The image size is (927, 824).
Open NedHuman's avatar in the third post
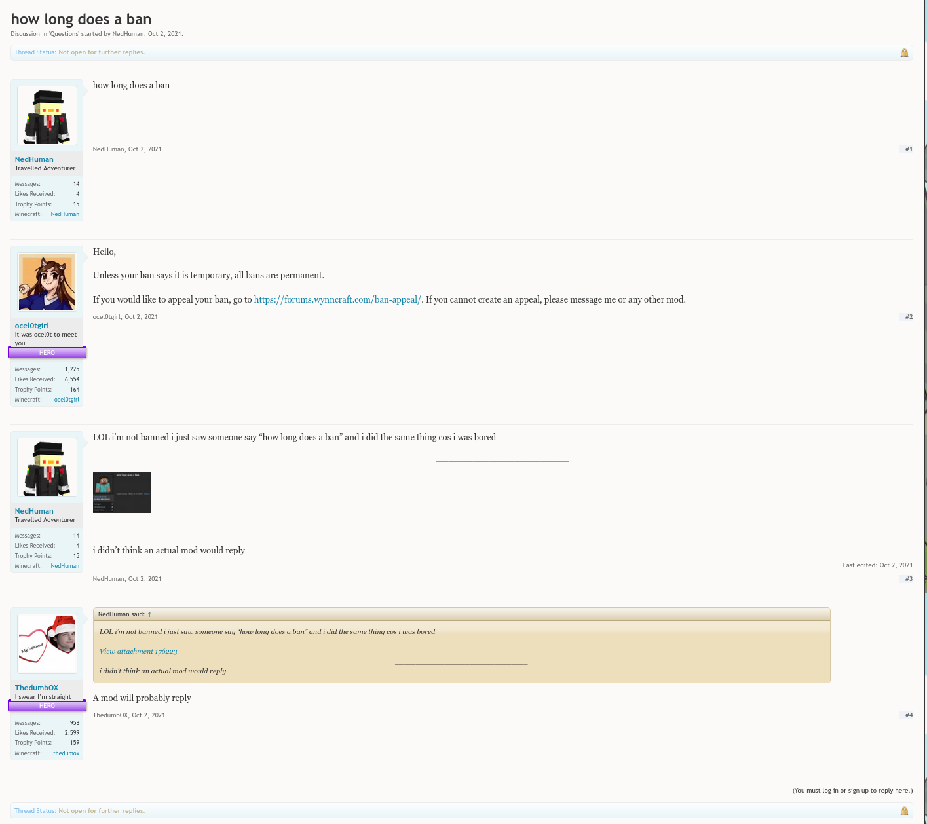coord(47,468)
